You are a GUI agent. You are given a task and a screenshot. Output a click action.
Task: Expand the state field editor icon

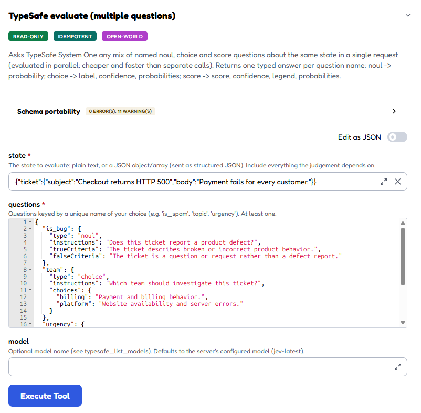coord(384,182)
